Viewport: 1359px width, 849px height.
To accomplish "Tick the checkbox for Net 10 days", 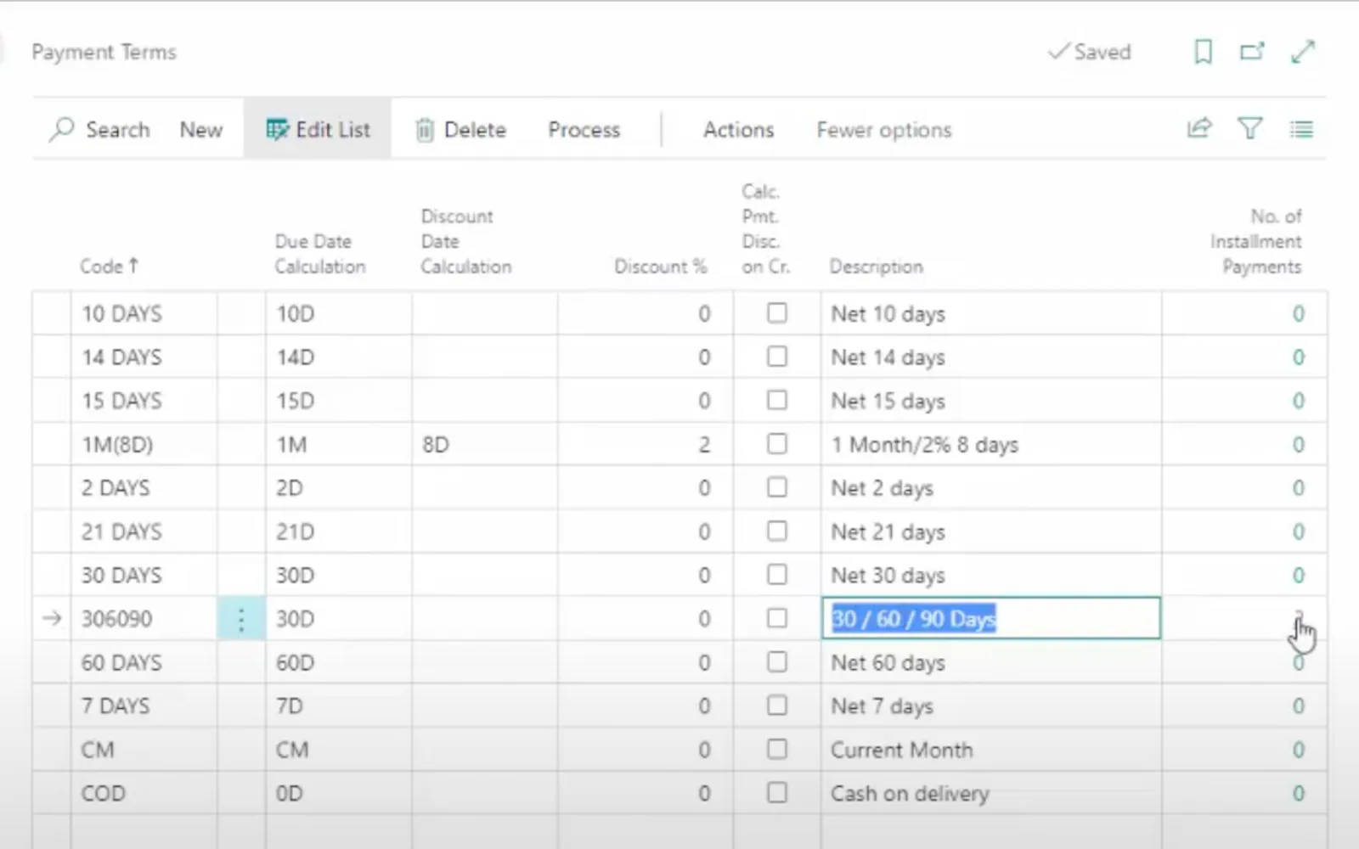I will pos(776,313).
